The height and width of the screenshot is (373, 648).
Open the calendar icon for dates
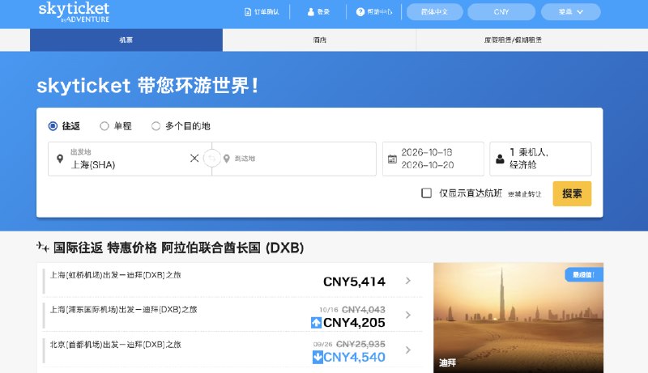392,159
